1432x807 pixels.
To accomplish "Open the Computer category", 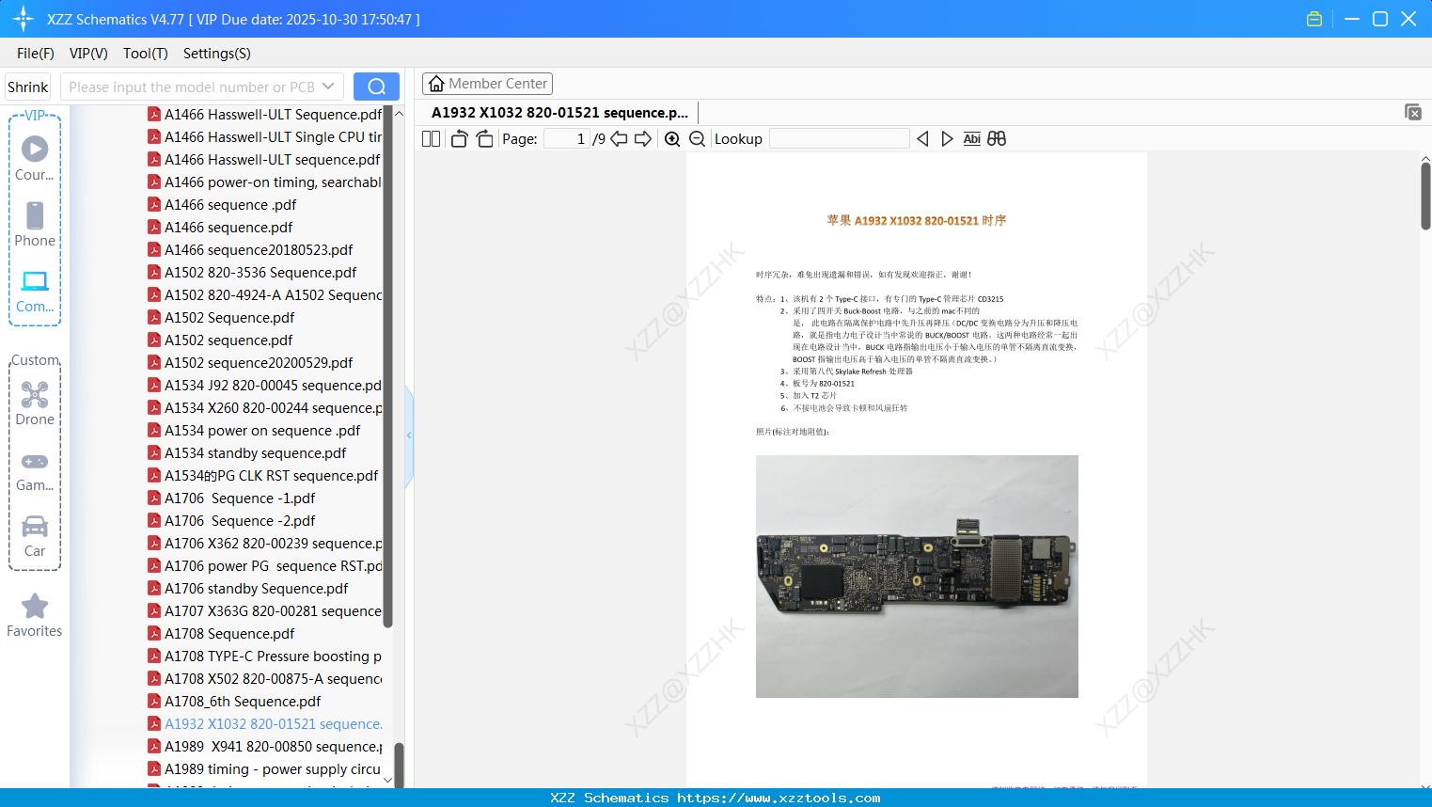I will click(x=35, y=291).
